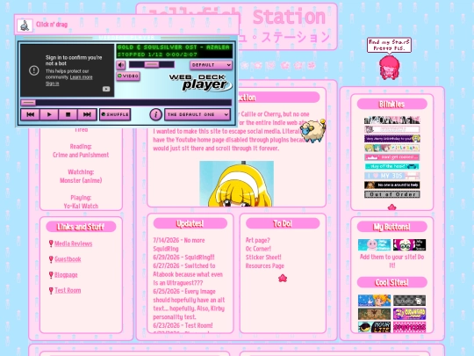Click the 'Oc Corner!' to-do item
The image size is (474, 356).
click(258, 249)
